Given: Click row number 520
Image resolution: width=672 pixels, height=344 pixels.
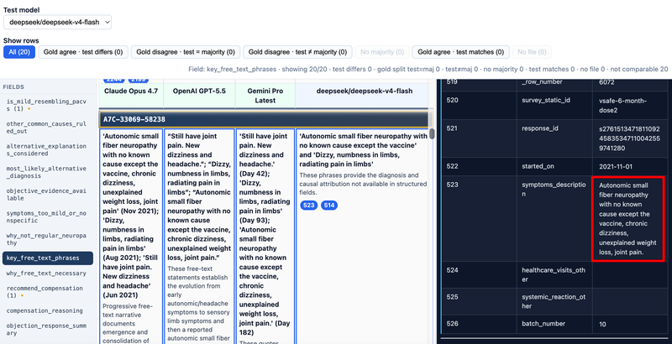Looking at the screenshot, I should (452, 100).
